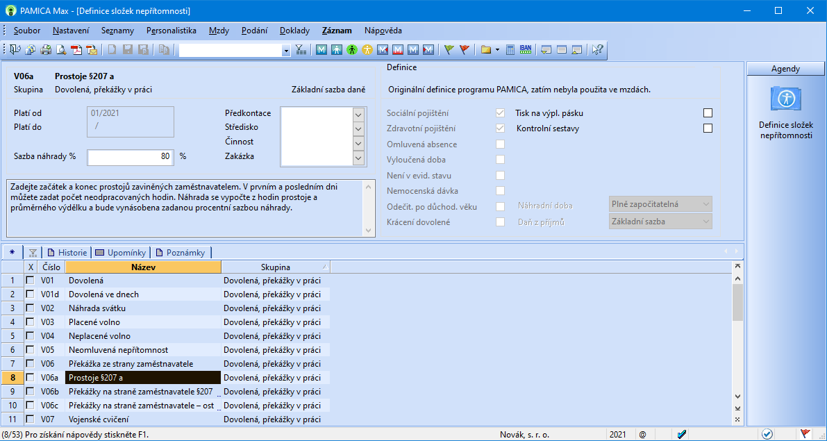Click the blue person figure toolbar icon
The image size is (827, 441).
click(337, 49)
